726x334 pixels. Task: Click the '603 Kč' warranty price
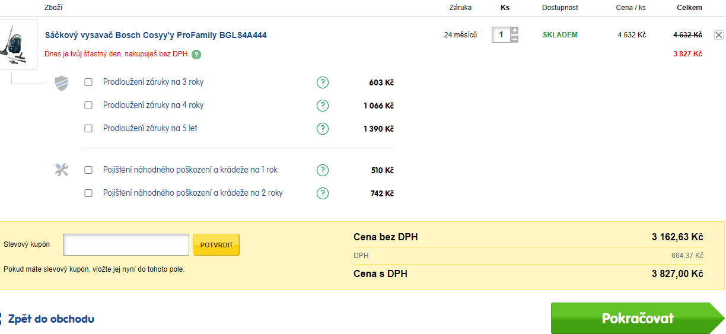pyautogui.click(x=381, y=82)
